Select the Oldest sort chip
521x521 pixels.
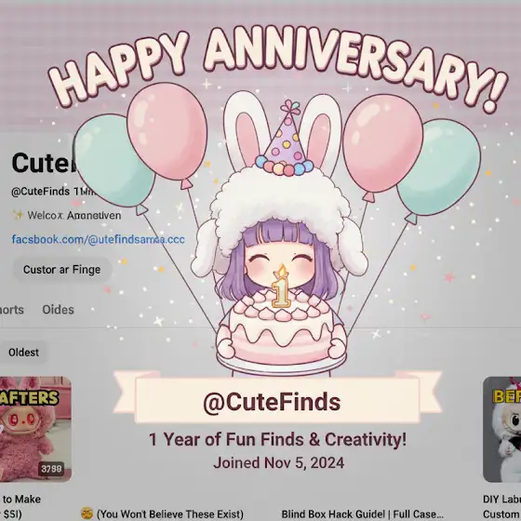(23, 353)
